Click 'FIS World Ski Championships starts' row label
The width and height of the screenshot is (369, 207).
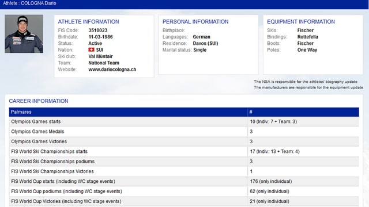[49, 151]
